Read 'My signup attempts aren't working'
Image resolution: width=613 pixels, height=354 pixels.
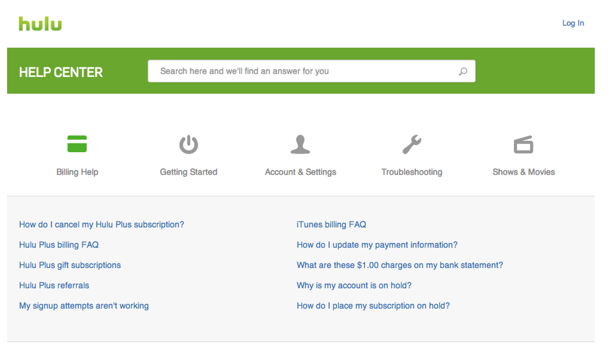pos(84,305)
